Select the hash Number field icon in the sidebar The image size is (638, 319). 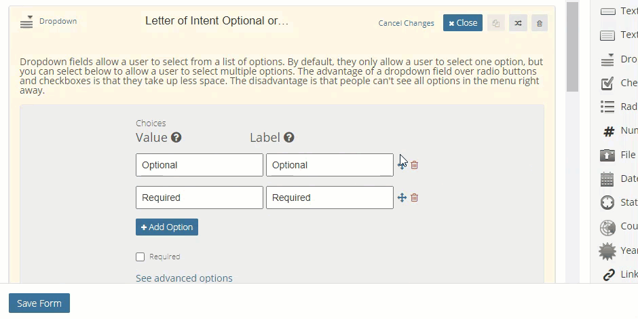(608, 131)
